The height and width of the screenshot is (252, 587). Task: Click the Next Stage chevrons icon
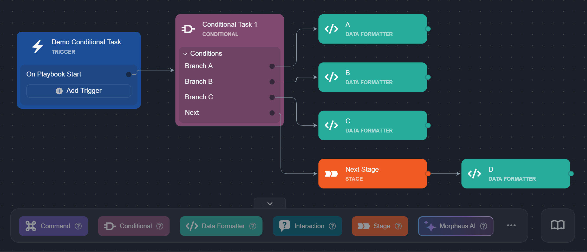click(331, 174)
